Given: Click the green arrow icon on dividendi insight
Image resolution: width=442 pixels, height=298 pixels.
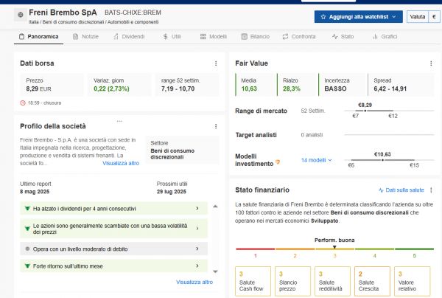Looking at the screenshot, I should (27, 209).
